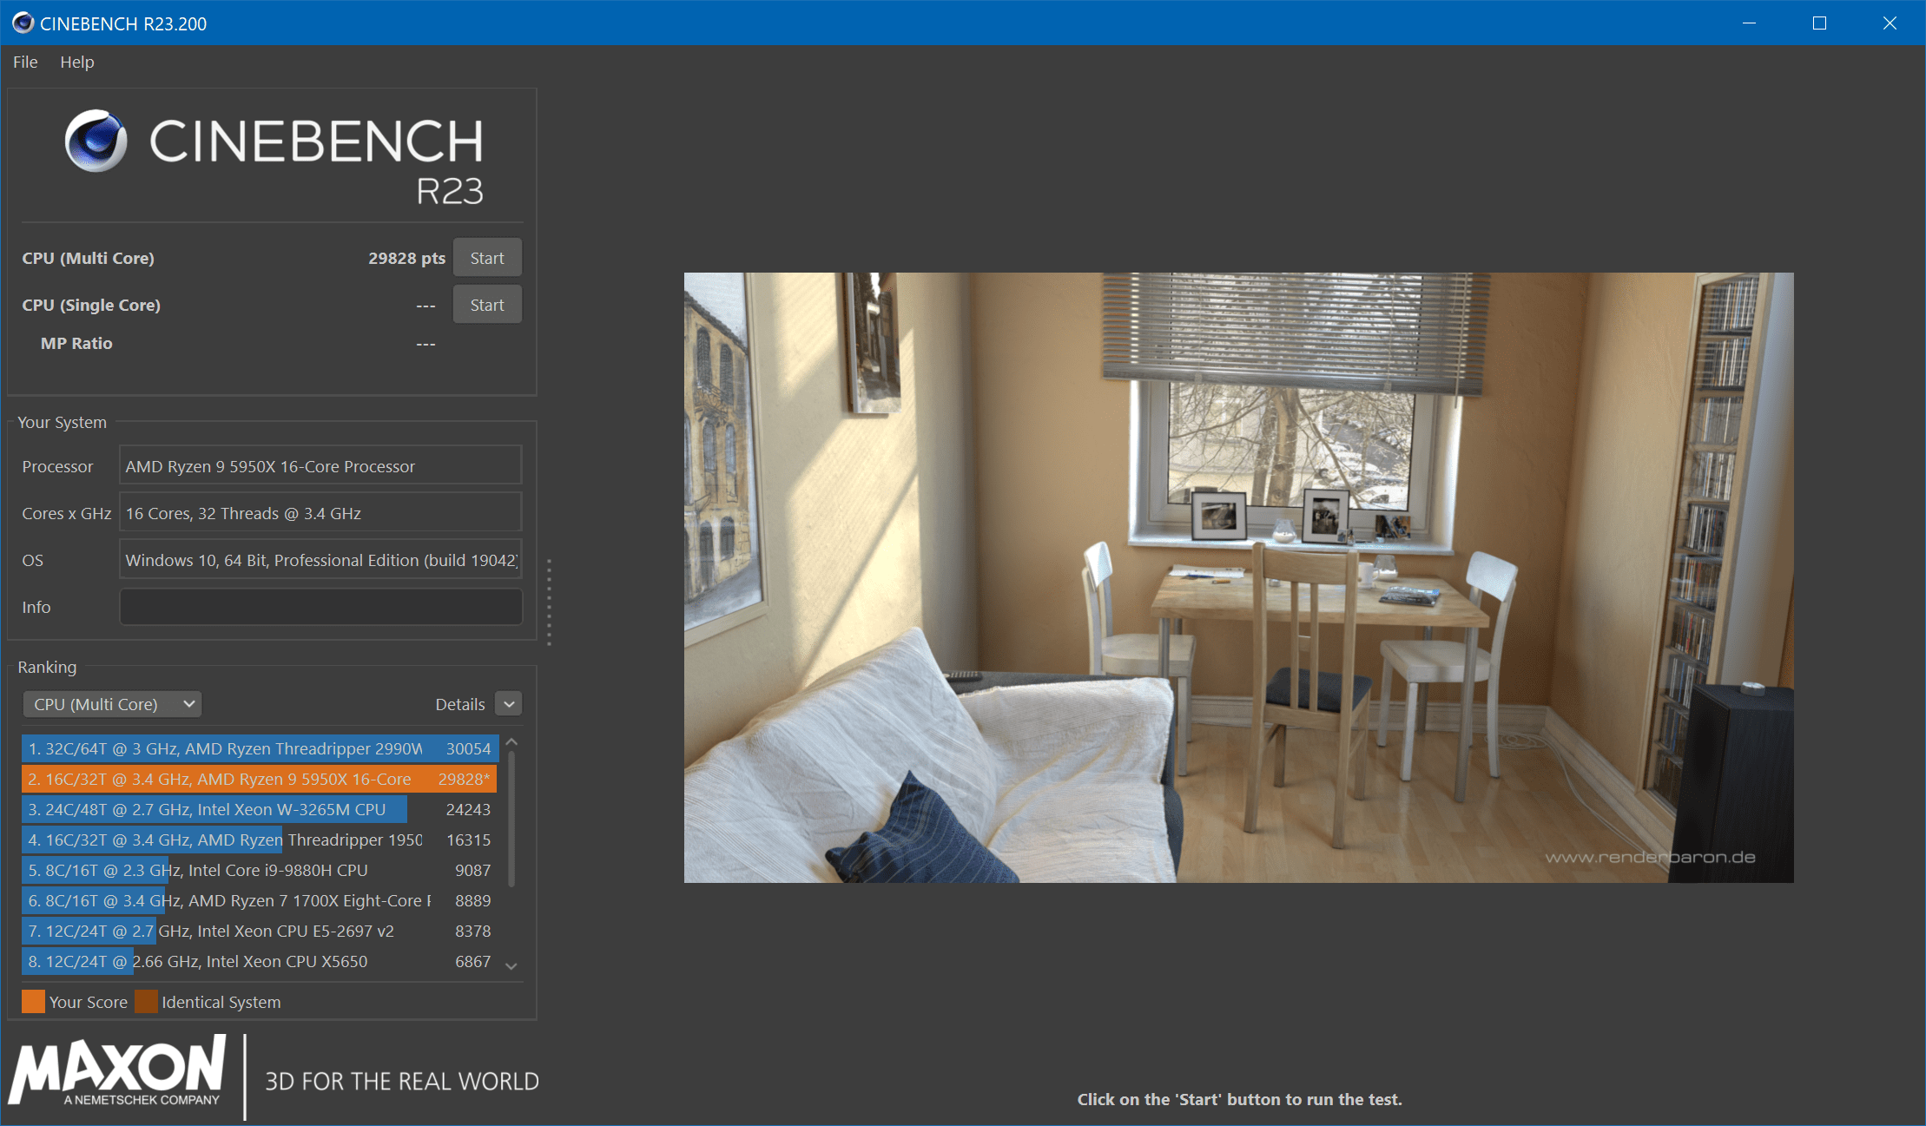This screenshot has width=1926, height=1126.
Task: Click the ranking list scroll-up arrow
Action: [x=511, y=742]
